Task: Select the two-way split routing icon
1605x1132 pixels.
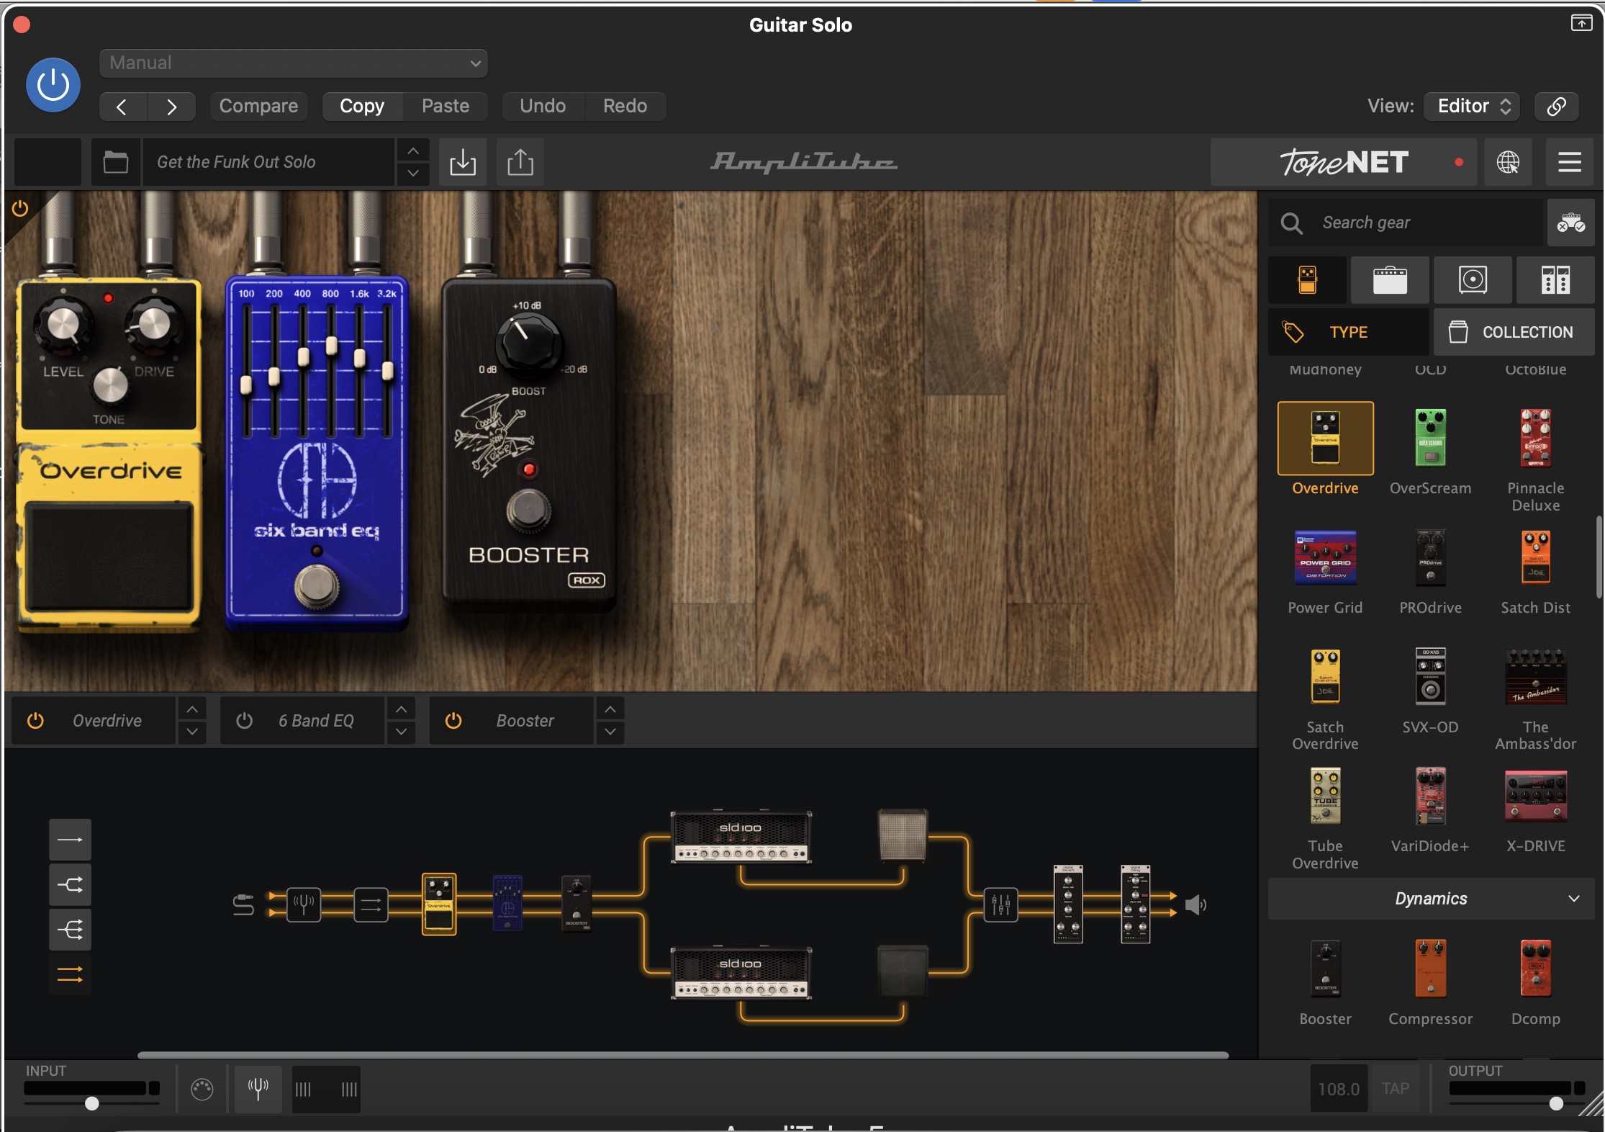Action: tap(70, 884)
